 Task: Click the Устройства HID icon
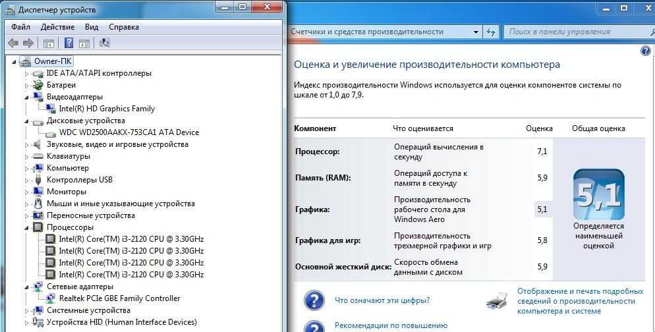[x=38, y=322]
